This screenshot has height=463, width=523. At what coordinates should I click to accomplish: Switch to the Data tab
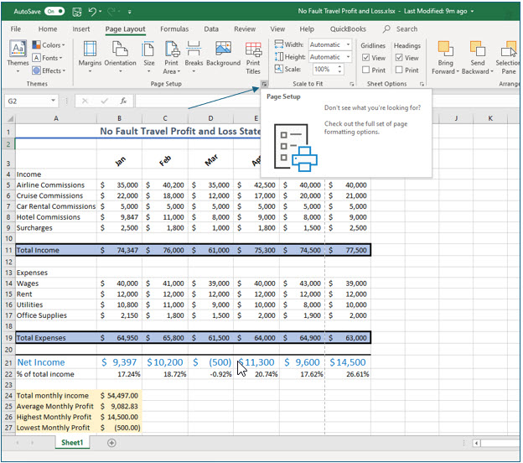[211, 29]
